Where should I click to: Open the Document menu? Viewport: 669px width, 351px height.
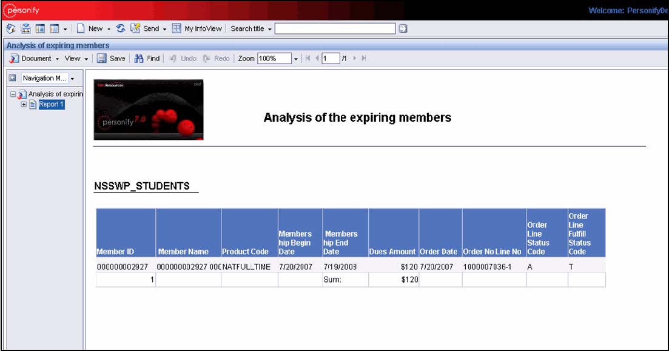pyautogui.click(x=36, y=58)
